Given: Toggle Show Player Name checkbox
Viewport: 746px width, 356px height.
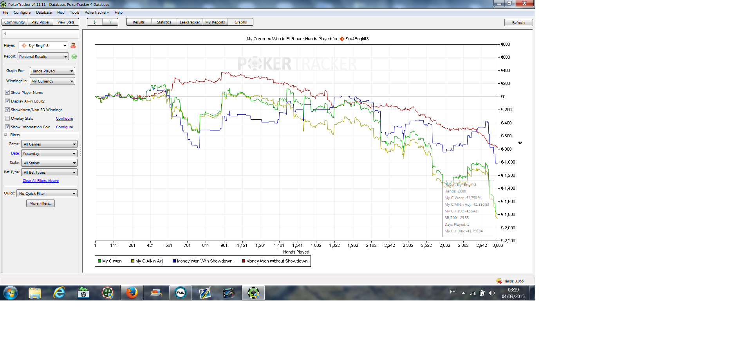Looking at the screenshot, I should click(x=7, y=92).
